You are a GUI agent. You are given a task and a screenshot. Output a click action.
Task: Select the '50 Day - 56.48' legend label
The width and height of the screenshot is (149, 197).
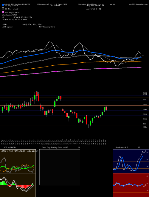(12, 9)
